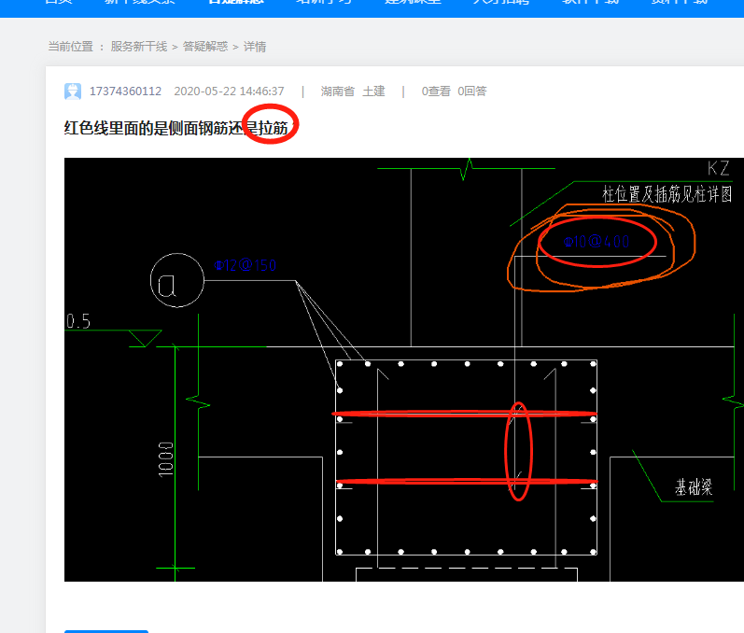
Task: Open user 17374360112 profile name
Action: pos(126,91)
